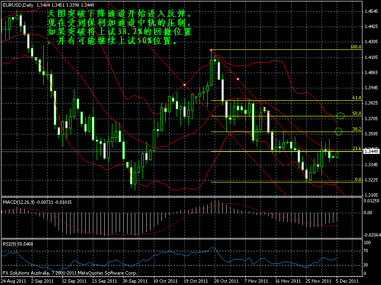Viewport: 381px width, 285px height.
Task: Click the RSI(9) 50.5408 indicator label
Action: [18, 244]
